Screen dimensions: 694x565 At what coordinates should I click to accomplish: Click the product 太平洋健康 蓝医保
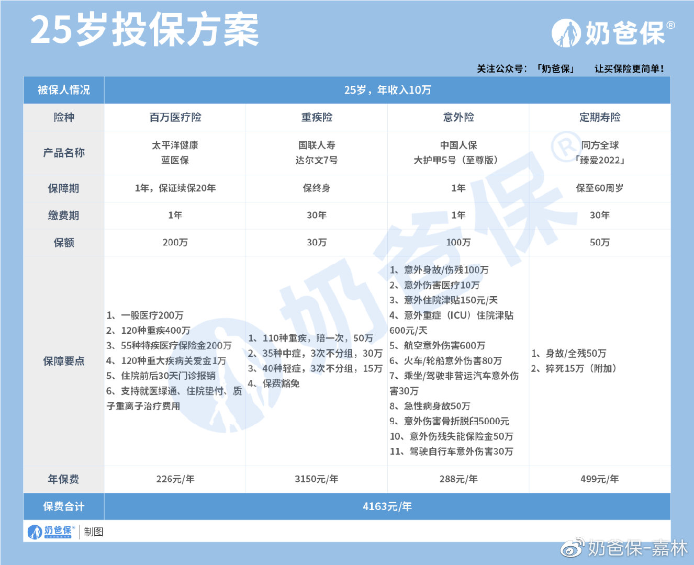click(175, 153)
